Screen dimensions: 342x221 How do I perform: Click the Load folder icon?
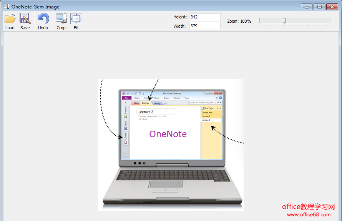[10, 19]
